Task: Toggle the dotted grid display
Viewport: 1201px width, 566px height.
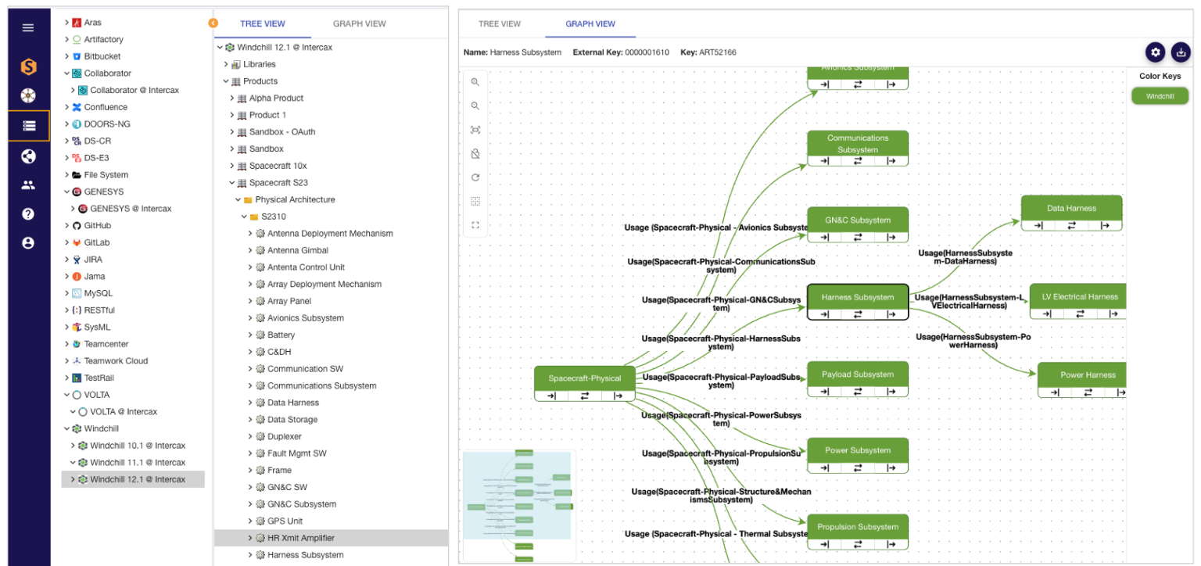Action: [x=475, y=201]
